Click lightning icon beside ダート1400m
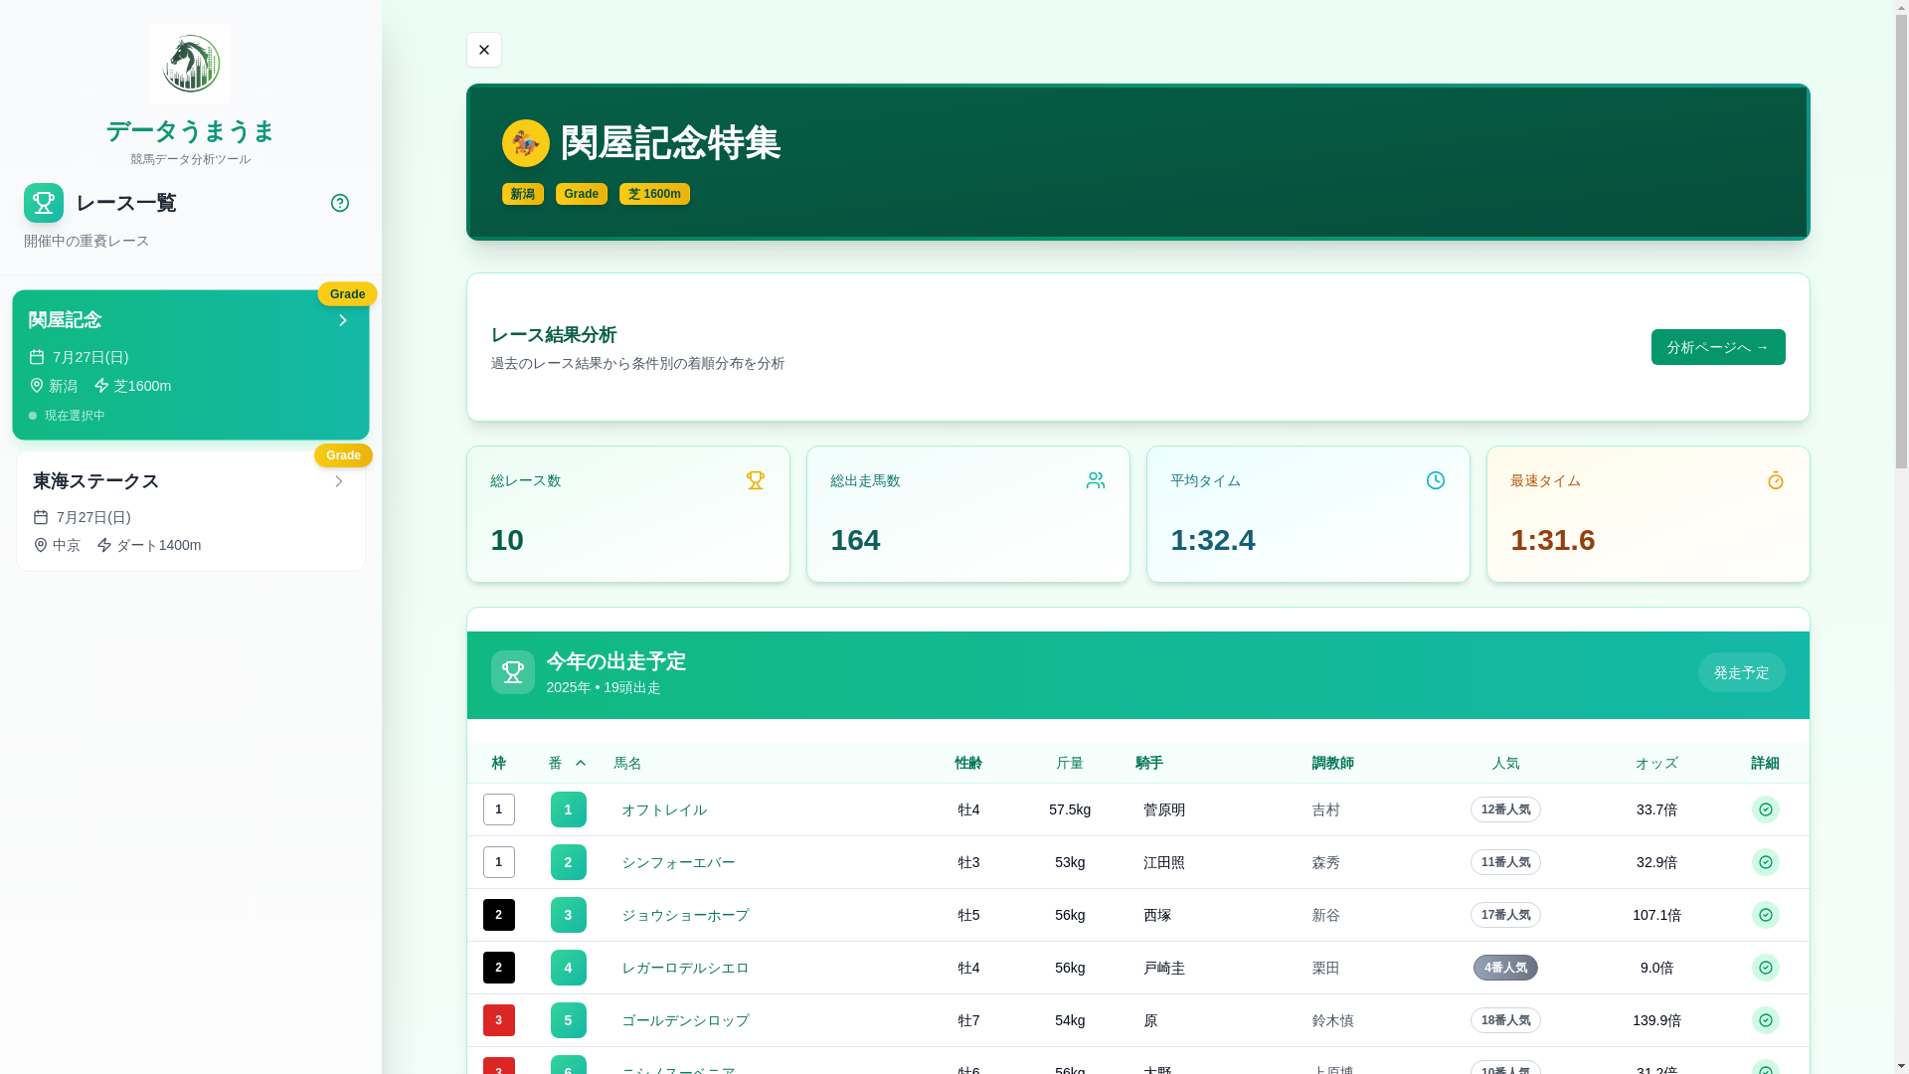 (x=104, y=545)
